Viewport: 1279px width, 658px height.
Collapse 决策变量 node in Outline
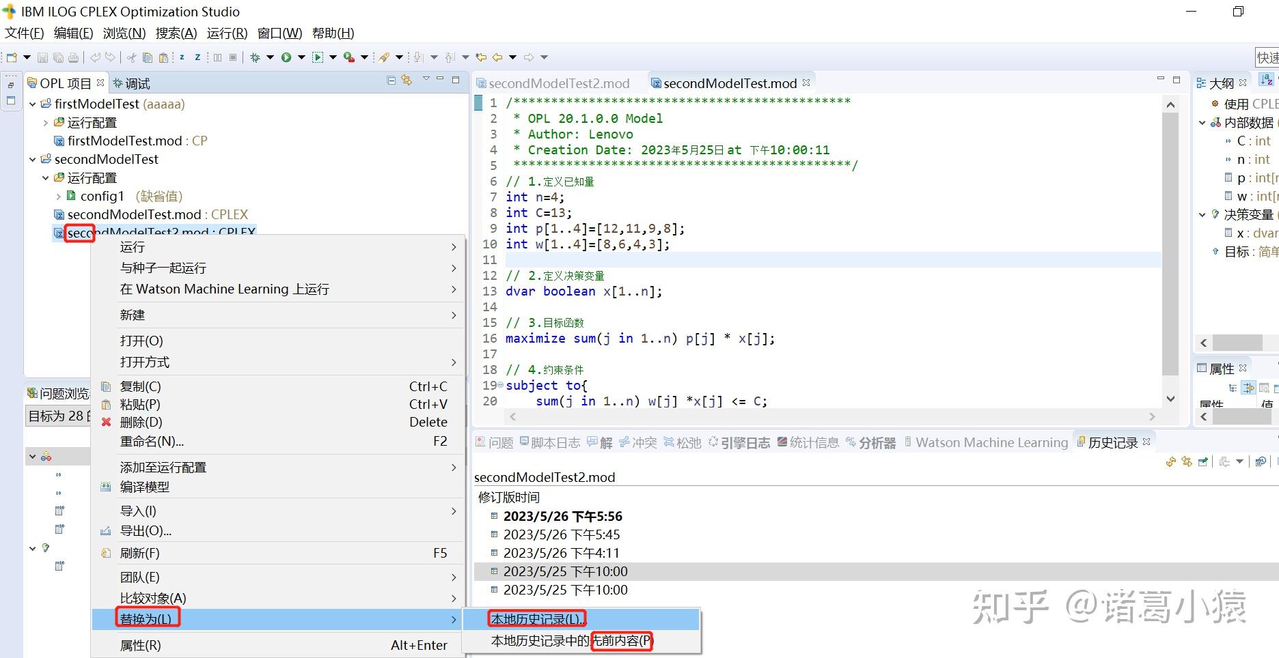[x=1202, y=214]
